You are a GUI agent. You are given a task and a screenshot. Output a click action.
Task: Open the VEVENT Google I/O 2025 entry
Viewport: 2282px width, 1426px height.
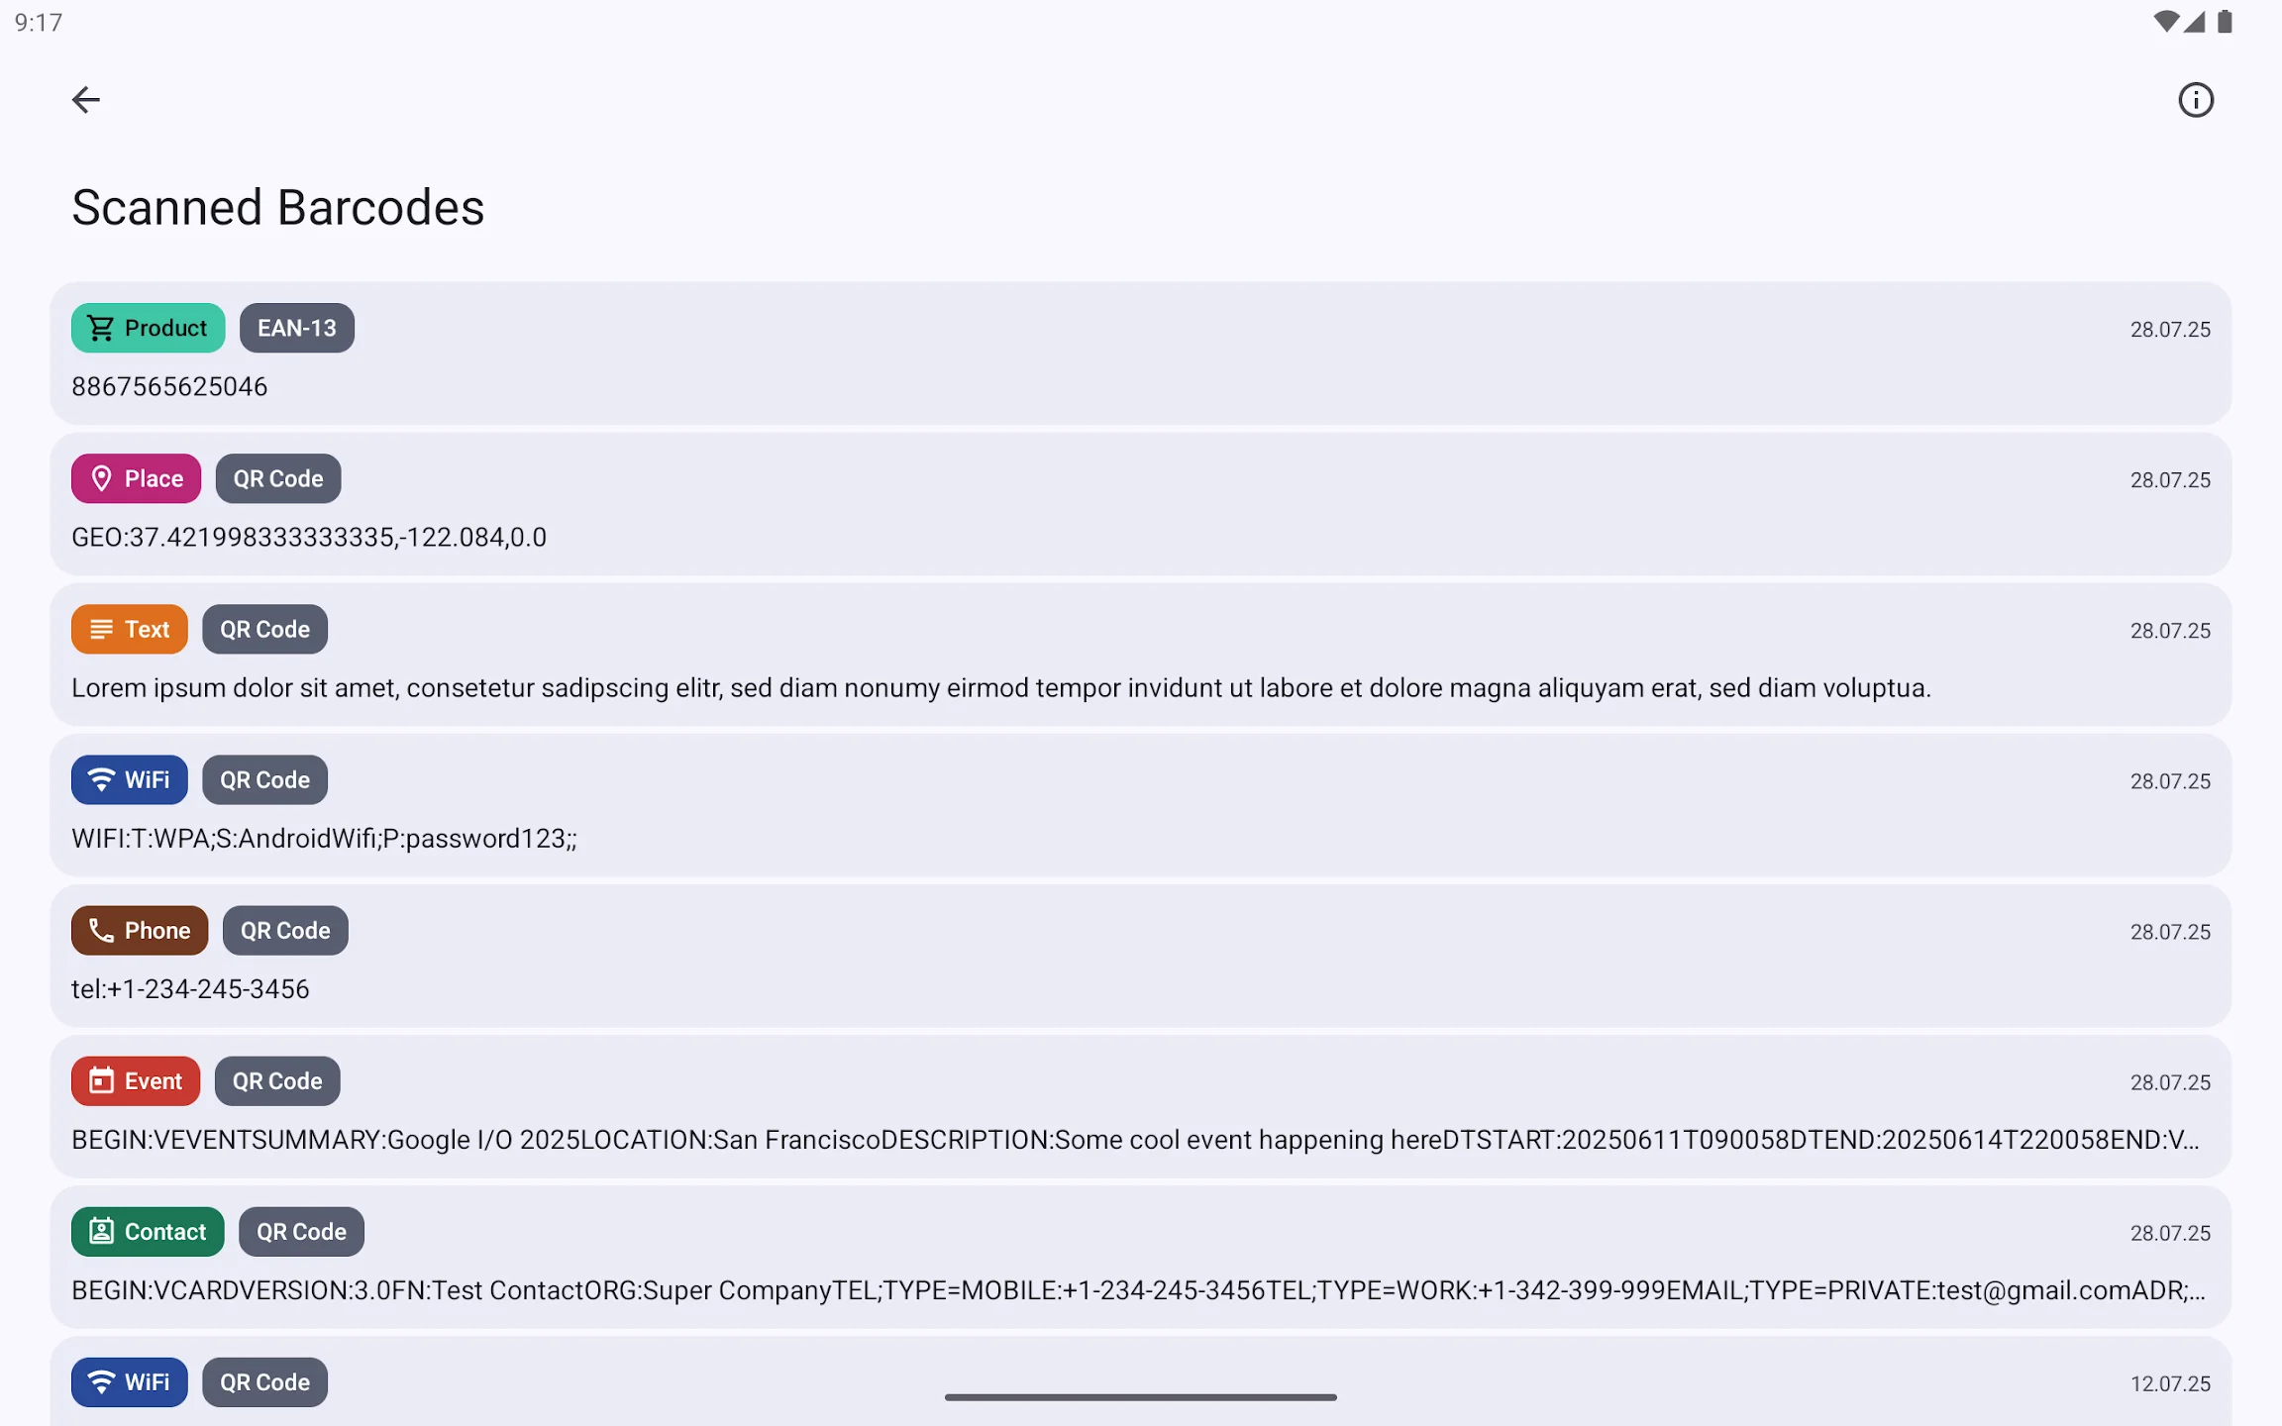1141,1106
